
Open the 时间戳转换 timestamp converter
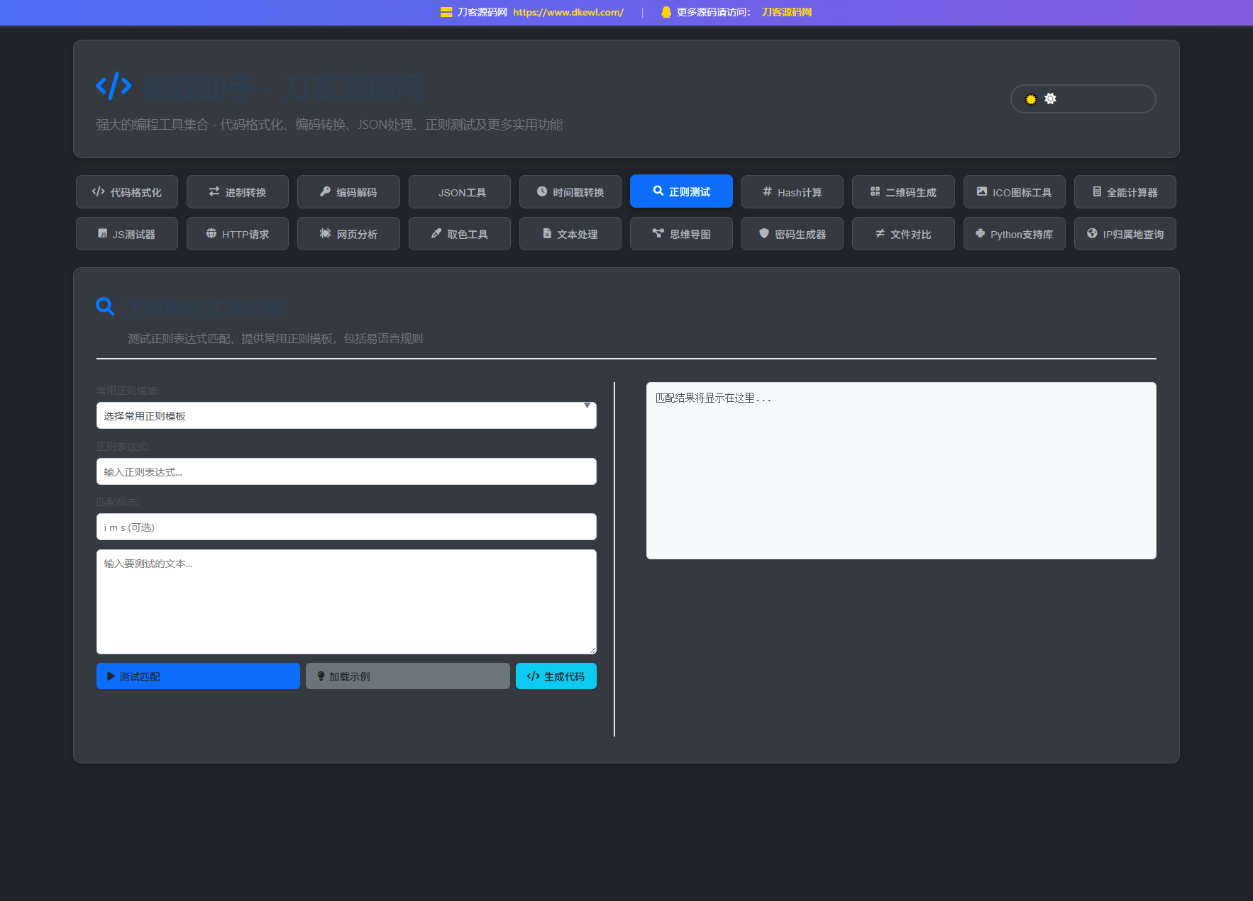pyautogui.click(x=570, y=191)
